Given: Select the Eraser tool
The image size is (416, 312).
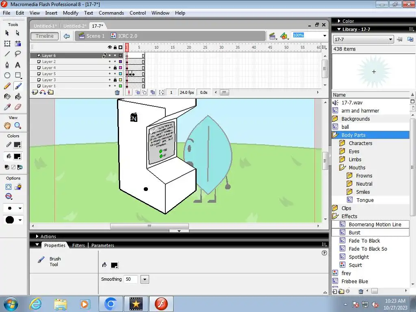Looking at the screenshot, I should pyautogui.click(x=18, y=107).
